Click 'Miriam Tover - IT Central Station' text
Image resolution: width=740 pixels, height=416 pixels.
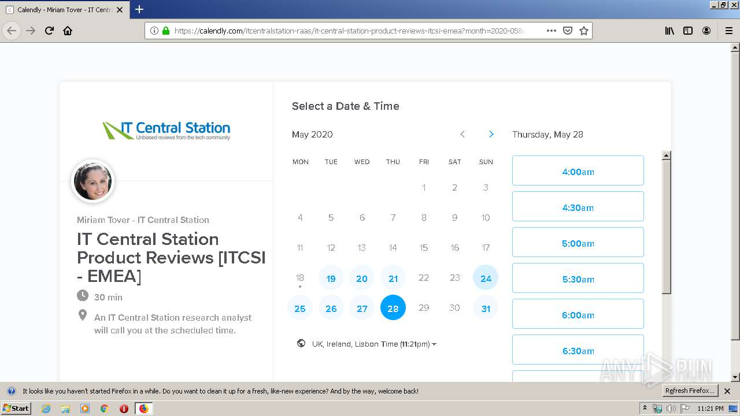143,220
